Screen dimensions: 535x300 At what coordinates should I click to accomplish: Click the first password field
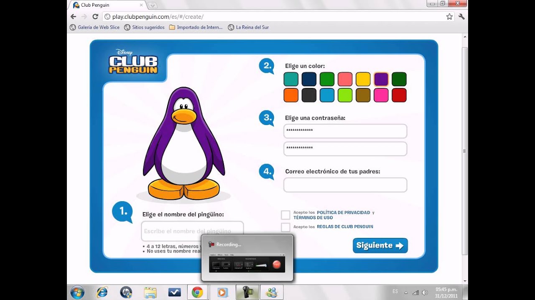345,131
